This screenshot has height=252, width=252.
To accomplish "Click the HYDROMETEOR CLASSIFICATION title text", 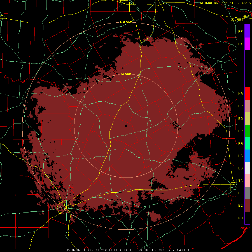I will coord(98,250).
